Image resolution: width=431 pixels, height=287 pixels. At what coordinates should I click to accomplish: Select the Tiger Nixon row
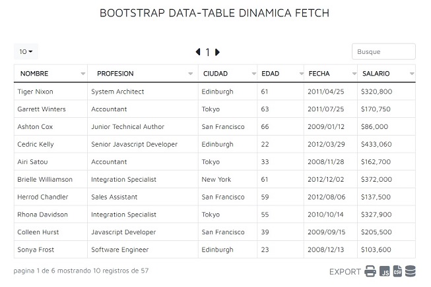pyautogui.click(x=215, y=91)
